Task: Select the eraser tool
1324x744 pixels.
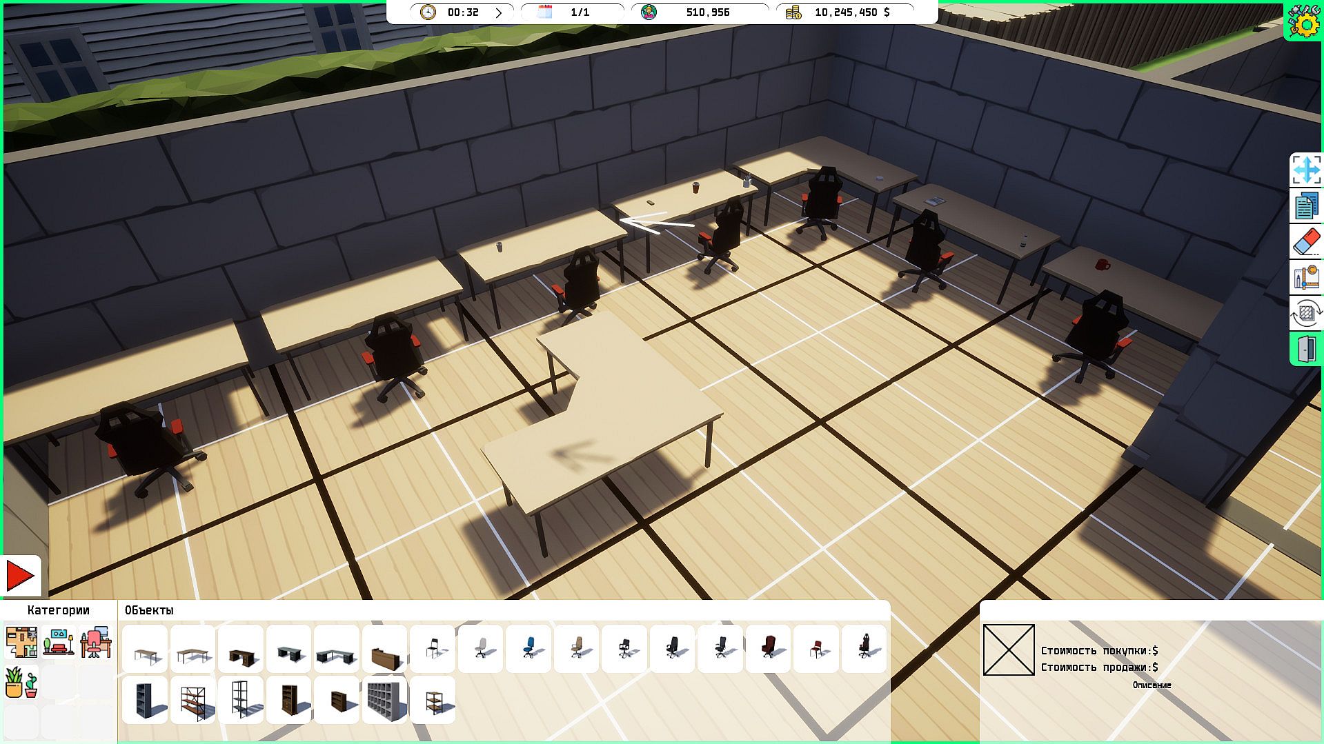Action: pyautogui.click(x=1306, y=242)
